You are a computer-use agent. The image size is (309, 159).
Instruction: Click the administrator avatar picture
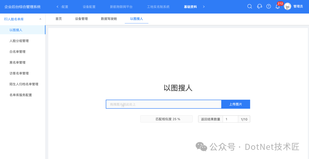288,7
